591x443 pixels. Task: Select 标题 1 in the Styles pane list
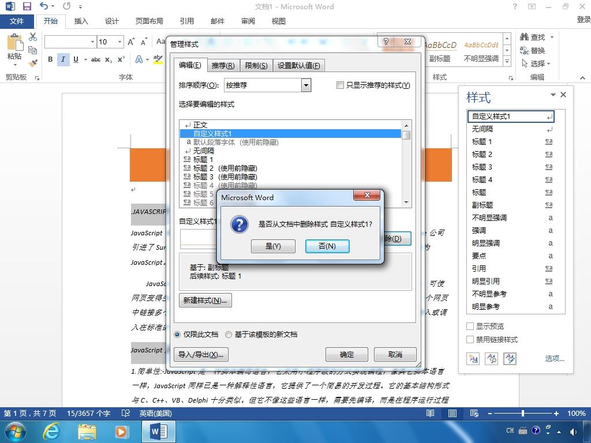512,142
